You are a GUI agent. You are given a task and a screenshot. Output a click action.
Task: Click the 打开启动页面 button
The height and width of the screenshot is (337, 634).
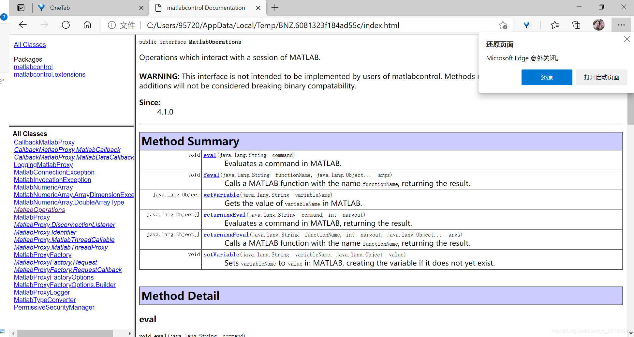tap(601, 77)
